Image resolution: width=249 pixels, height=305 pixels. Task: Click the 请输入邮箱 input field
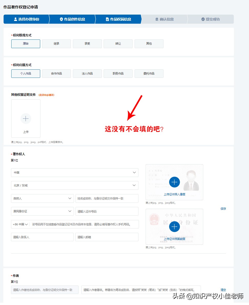[x=107, y=237]
